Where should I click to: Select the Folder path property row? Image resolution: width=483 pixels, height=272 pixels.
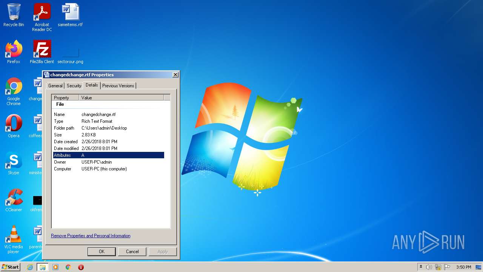pyautogui.click(x=108, y=128)
